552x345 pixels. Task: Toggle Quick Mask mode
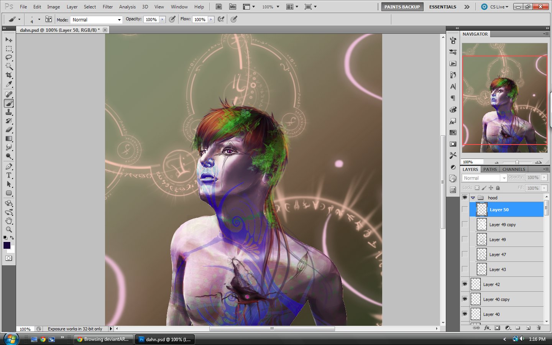coord(9,258)
